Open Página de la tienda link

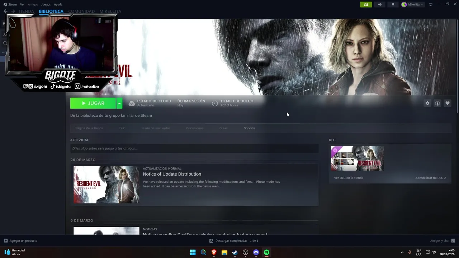tap(89, 128)
